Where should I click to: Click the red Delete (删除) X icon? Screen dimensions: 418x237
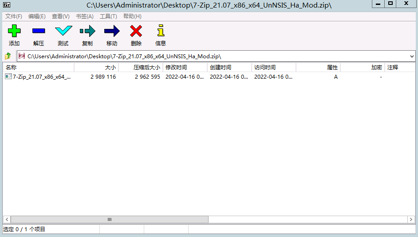click(x=136, y=31)
